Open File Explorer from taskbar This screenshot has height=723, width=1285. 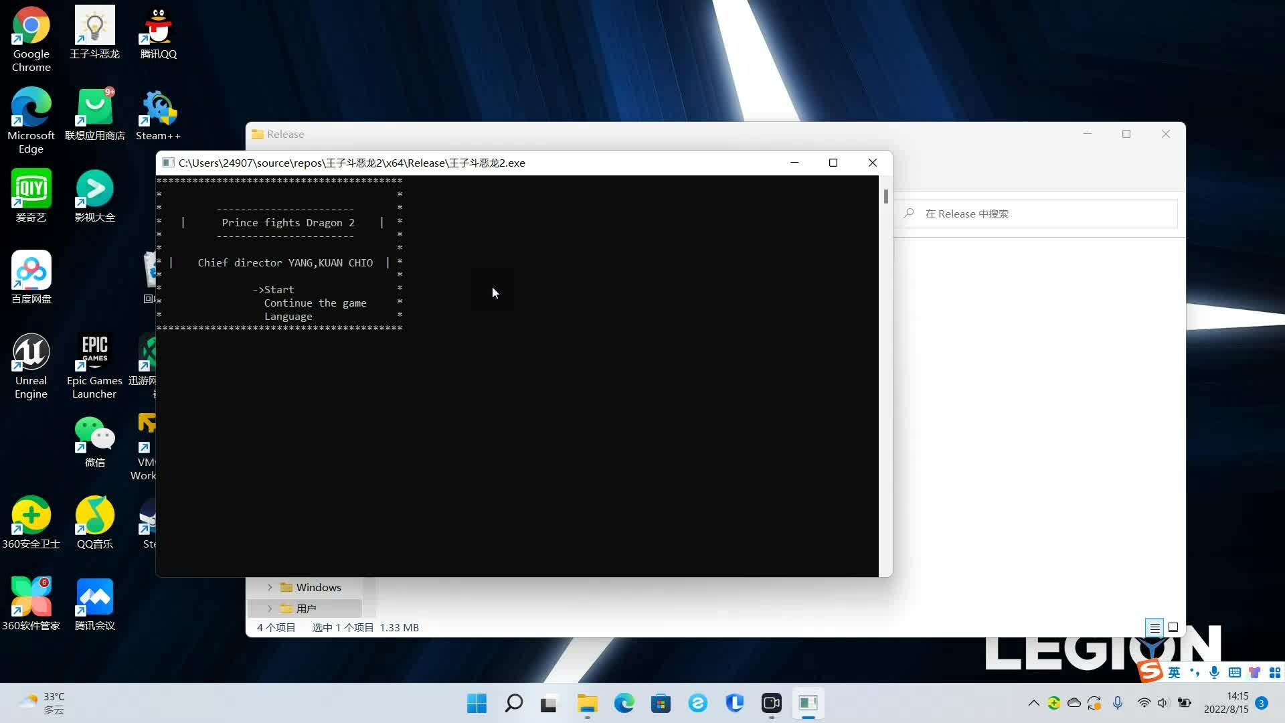tap(587, 703)
